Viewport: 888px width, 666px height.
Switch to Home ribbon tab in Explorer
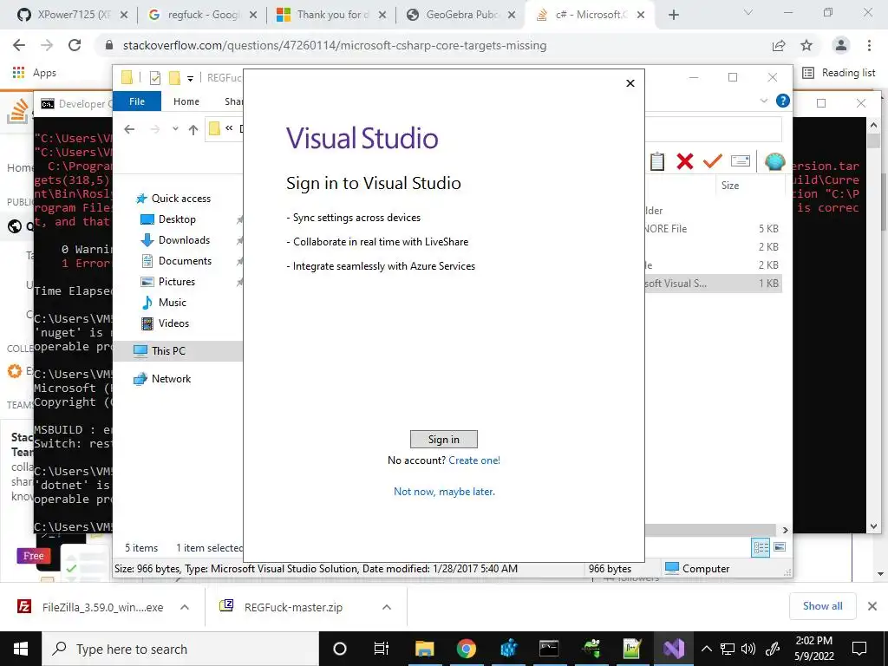point(186,101)
